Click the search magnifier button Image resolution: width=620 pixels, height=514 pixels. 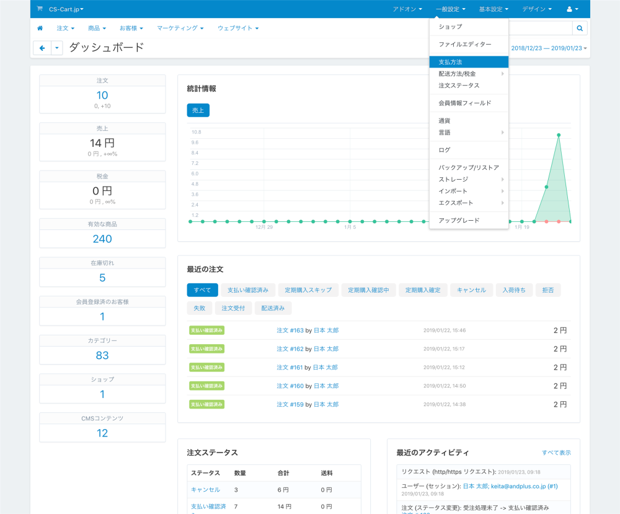580,29
